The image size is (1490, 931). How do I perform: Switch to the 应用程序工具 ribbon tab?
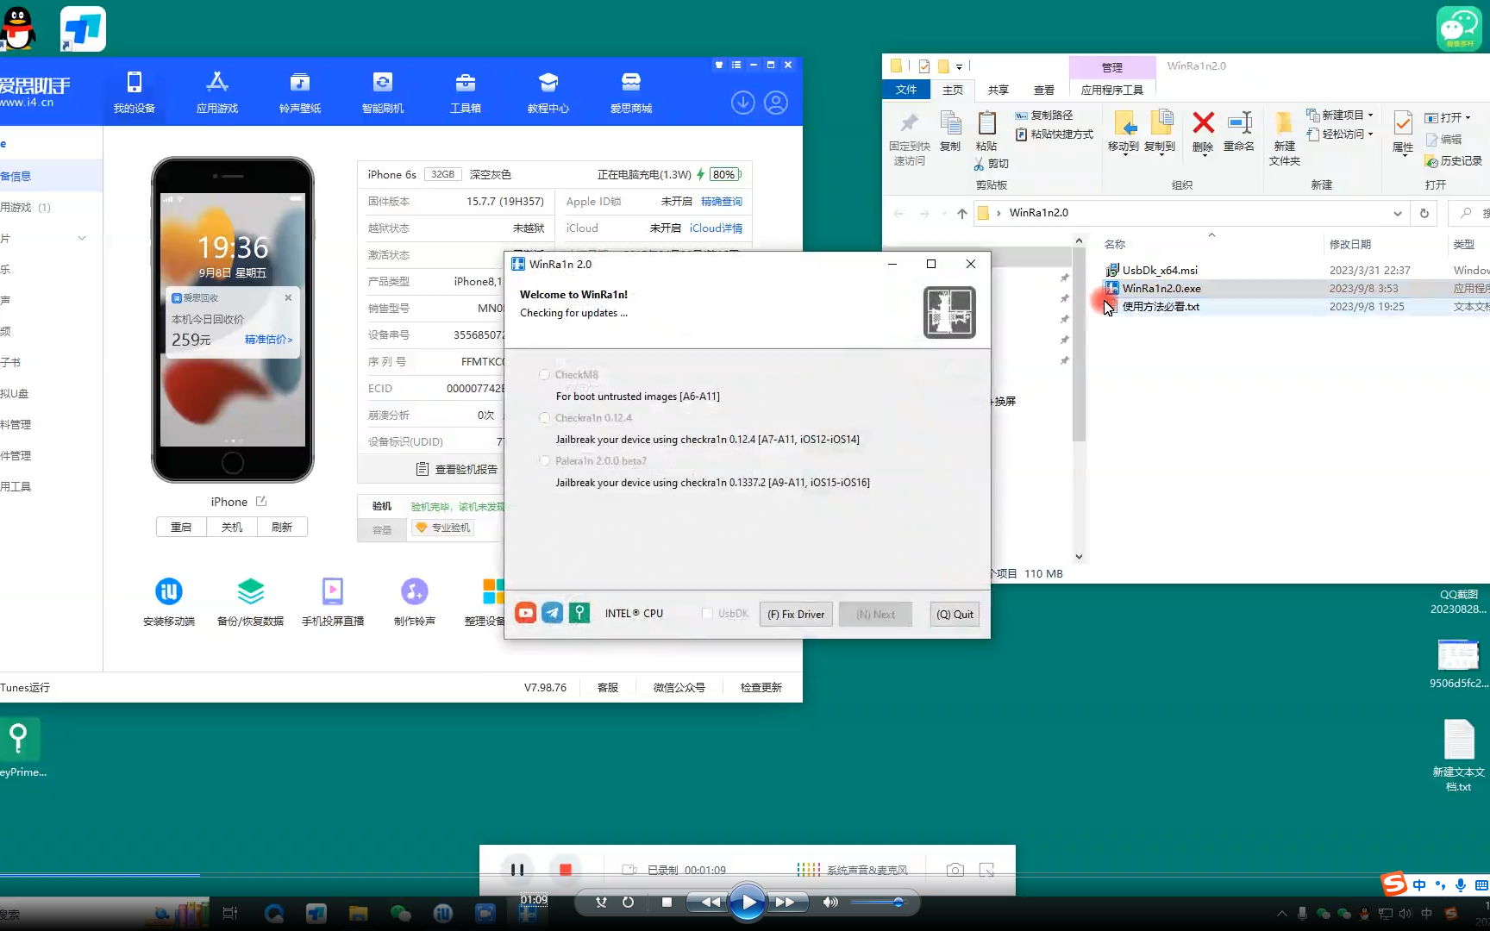1111,90
